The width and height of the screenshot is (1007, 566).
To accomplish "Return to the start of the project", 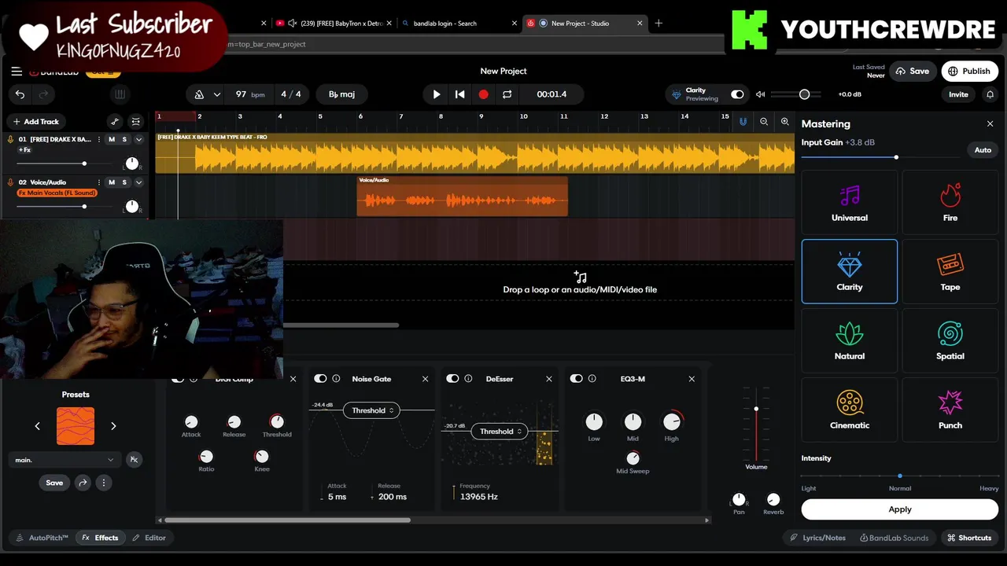I will (x=460, y=94).
